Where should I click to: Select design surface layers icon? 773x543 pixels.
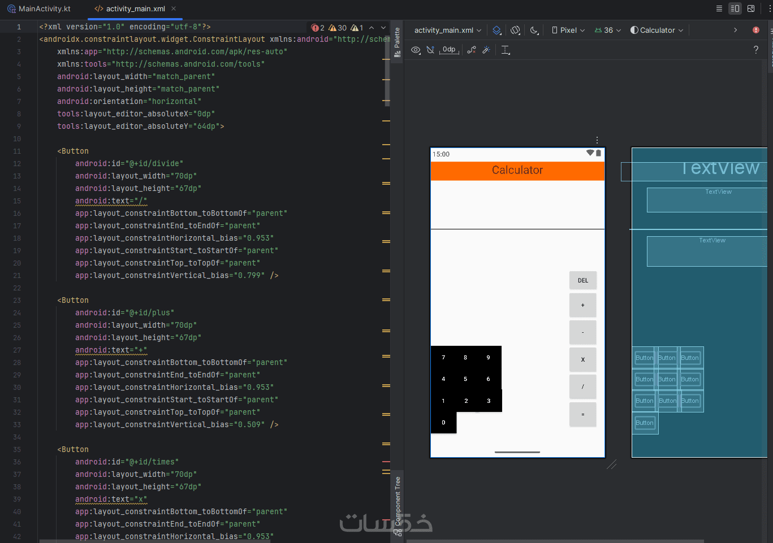(496, 31)
